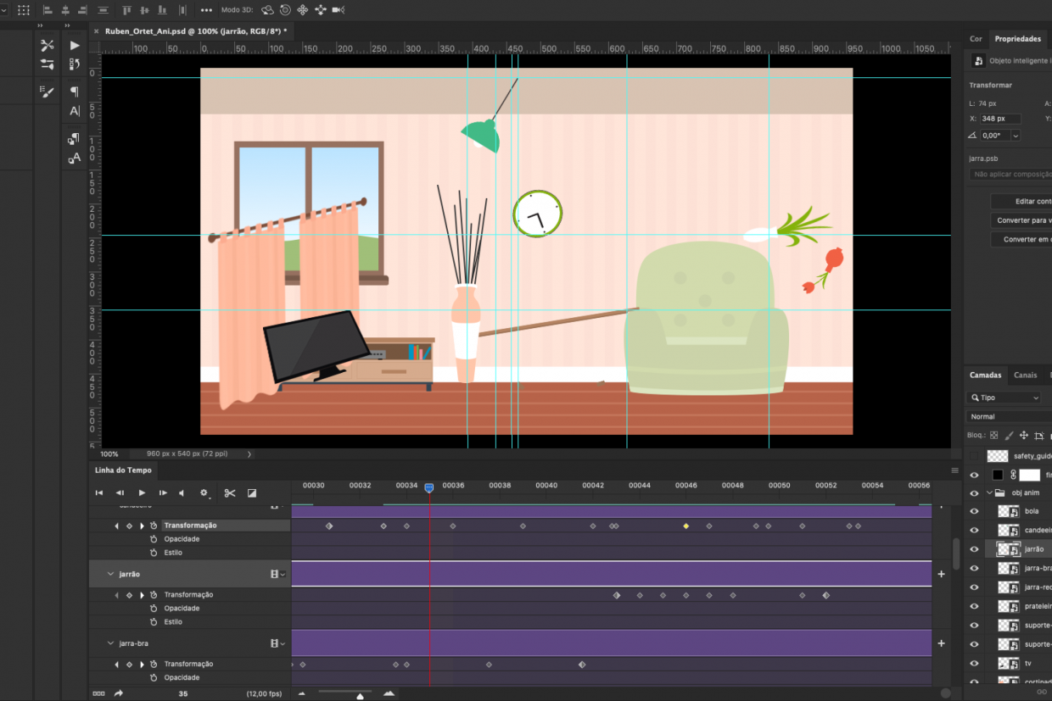Click the timeline transition icon
1052x701 pixels.
click(x=252, y=493)
